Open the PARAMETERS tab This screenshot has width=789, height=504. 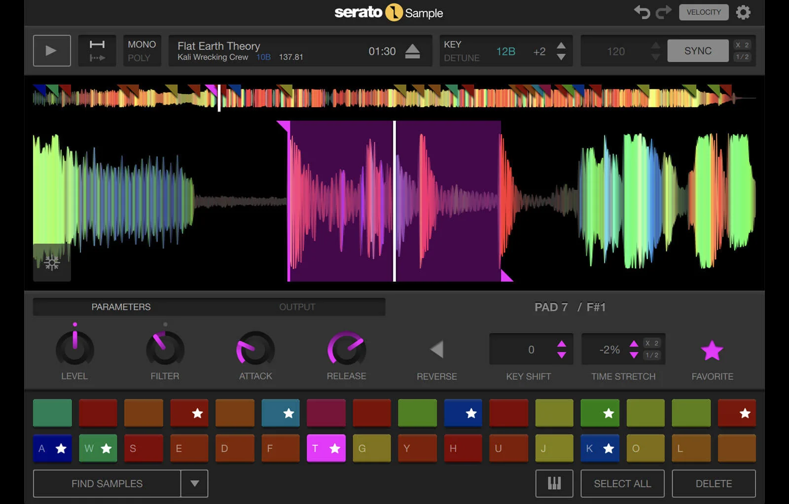tap(120, 306)
